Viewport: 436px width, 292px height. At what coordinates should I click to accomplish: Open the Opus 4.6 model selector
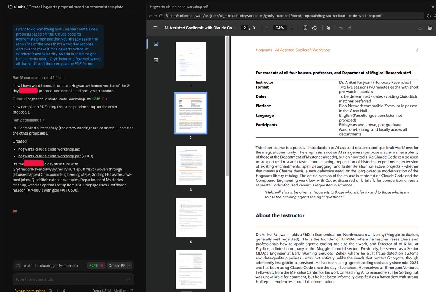pyautogui.click(x=110, y=291)
